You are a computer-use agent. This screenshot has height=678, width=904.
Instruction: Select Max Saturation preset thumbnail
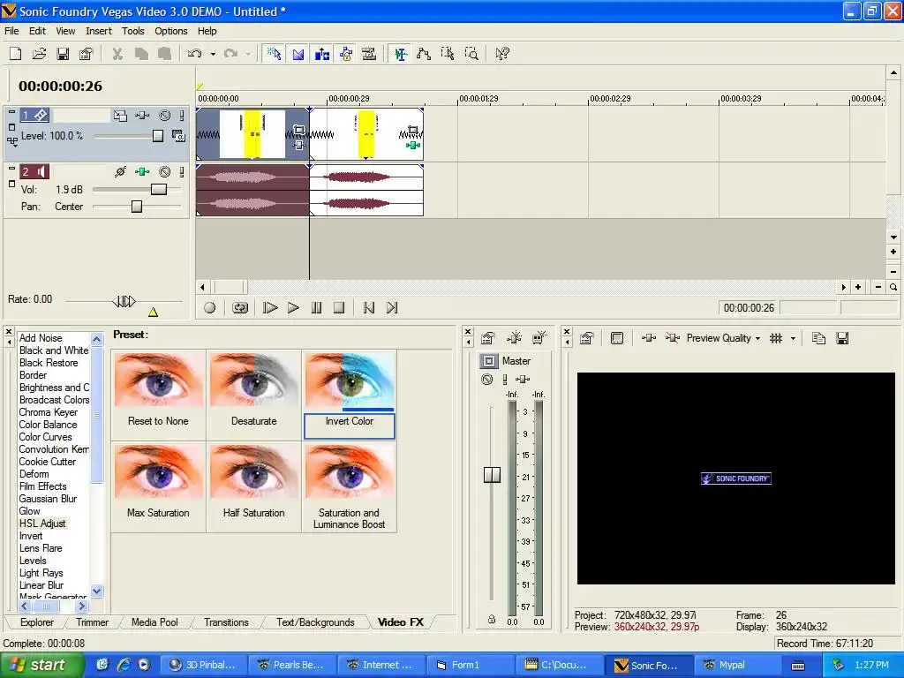click(159, 471)
